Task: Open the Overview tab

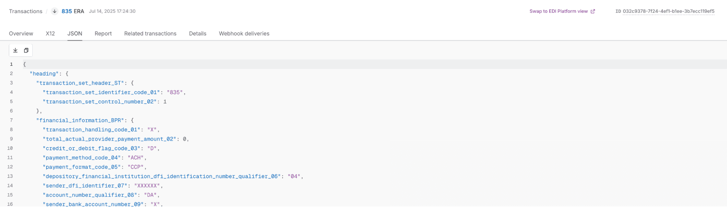Action: click(21, 33)
